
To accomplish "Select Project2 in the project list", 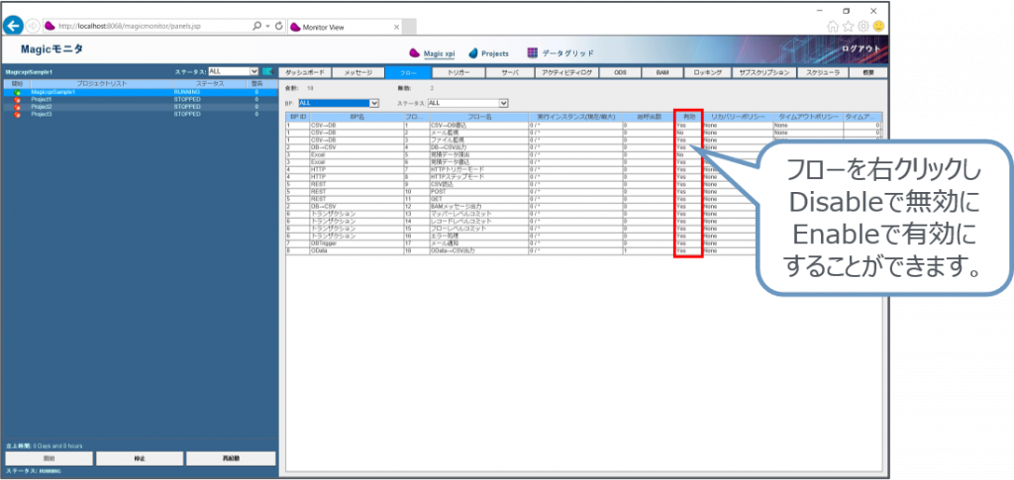I will [42, 107].
